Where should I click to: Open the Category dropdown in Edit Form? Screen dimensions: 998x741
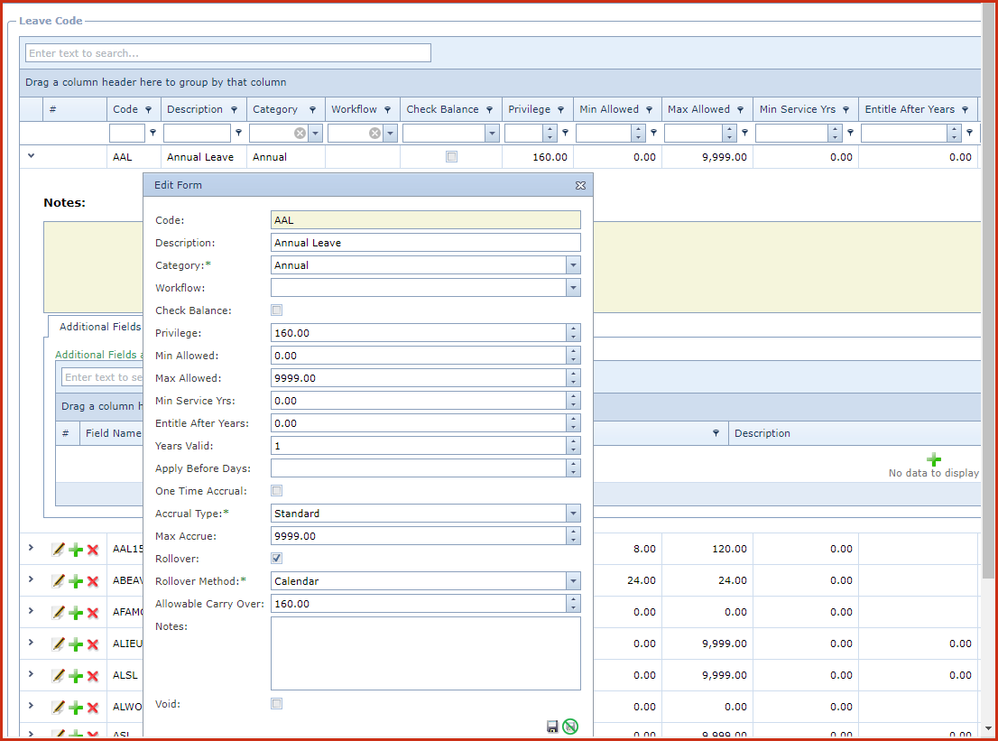[x=574, y=265]
